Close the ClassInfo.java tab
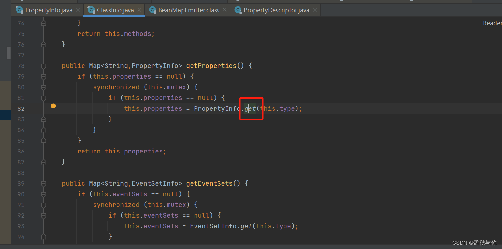 (x=139, y=10)
